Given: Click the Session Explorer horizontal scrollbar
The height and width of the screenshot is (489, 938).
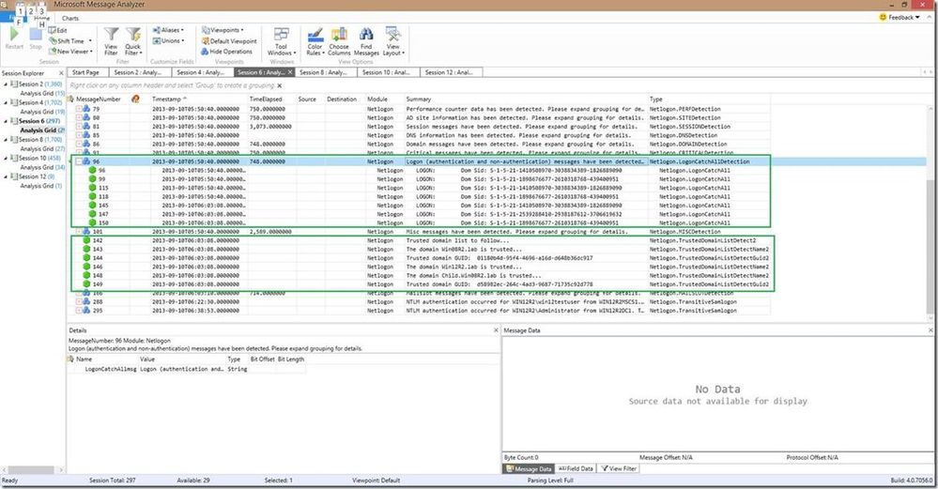Looking at the screenshot, I should (32, 470).
